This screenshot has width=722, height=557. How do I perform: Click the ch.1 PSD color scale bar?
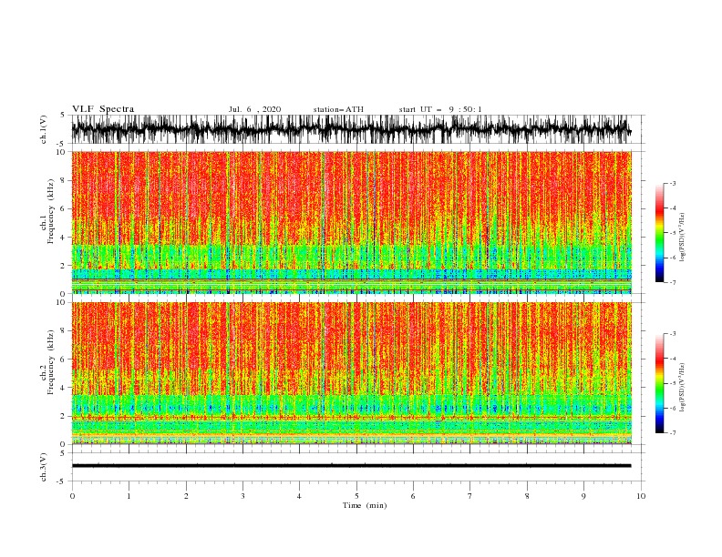659,233
